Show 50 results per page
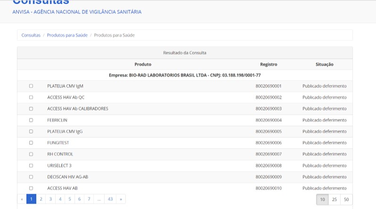This screenshot has width=376, height=209. (x=346, y=200)
